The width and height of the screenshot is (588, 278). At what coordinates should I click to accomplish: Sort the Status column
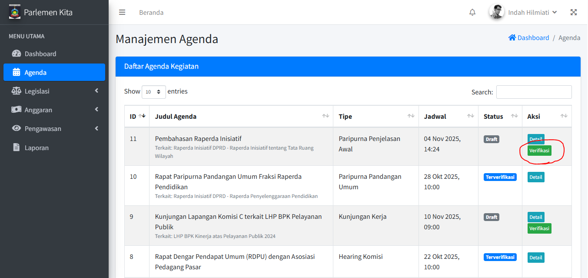(514, 116)
